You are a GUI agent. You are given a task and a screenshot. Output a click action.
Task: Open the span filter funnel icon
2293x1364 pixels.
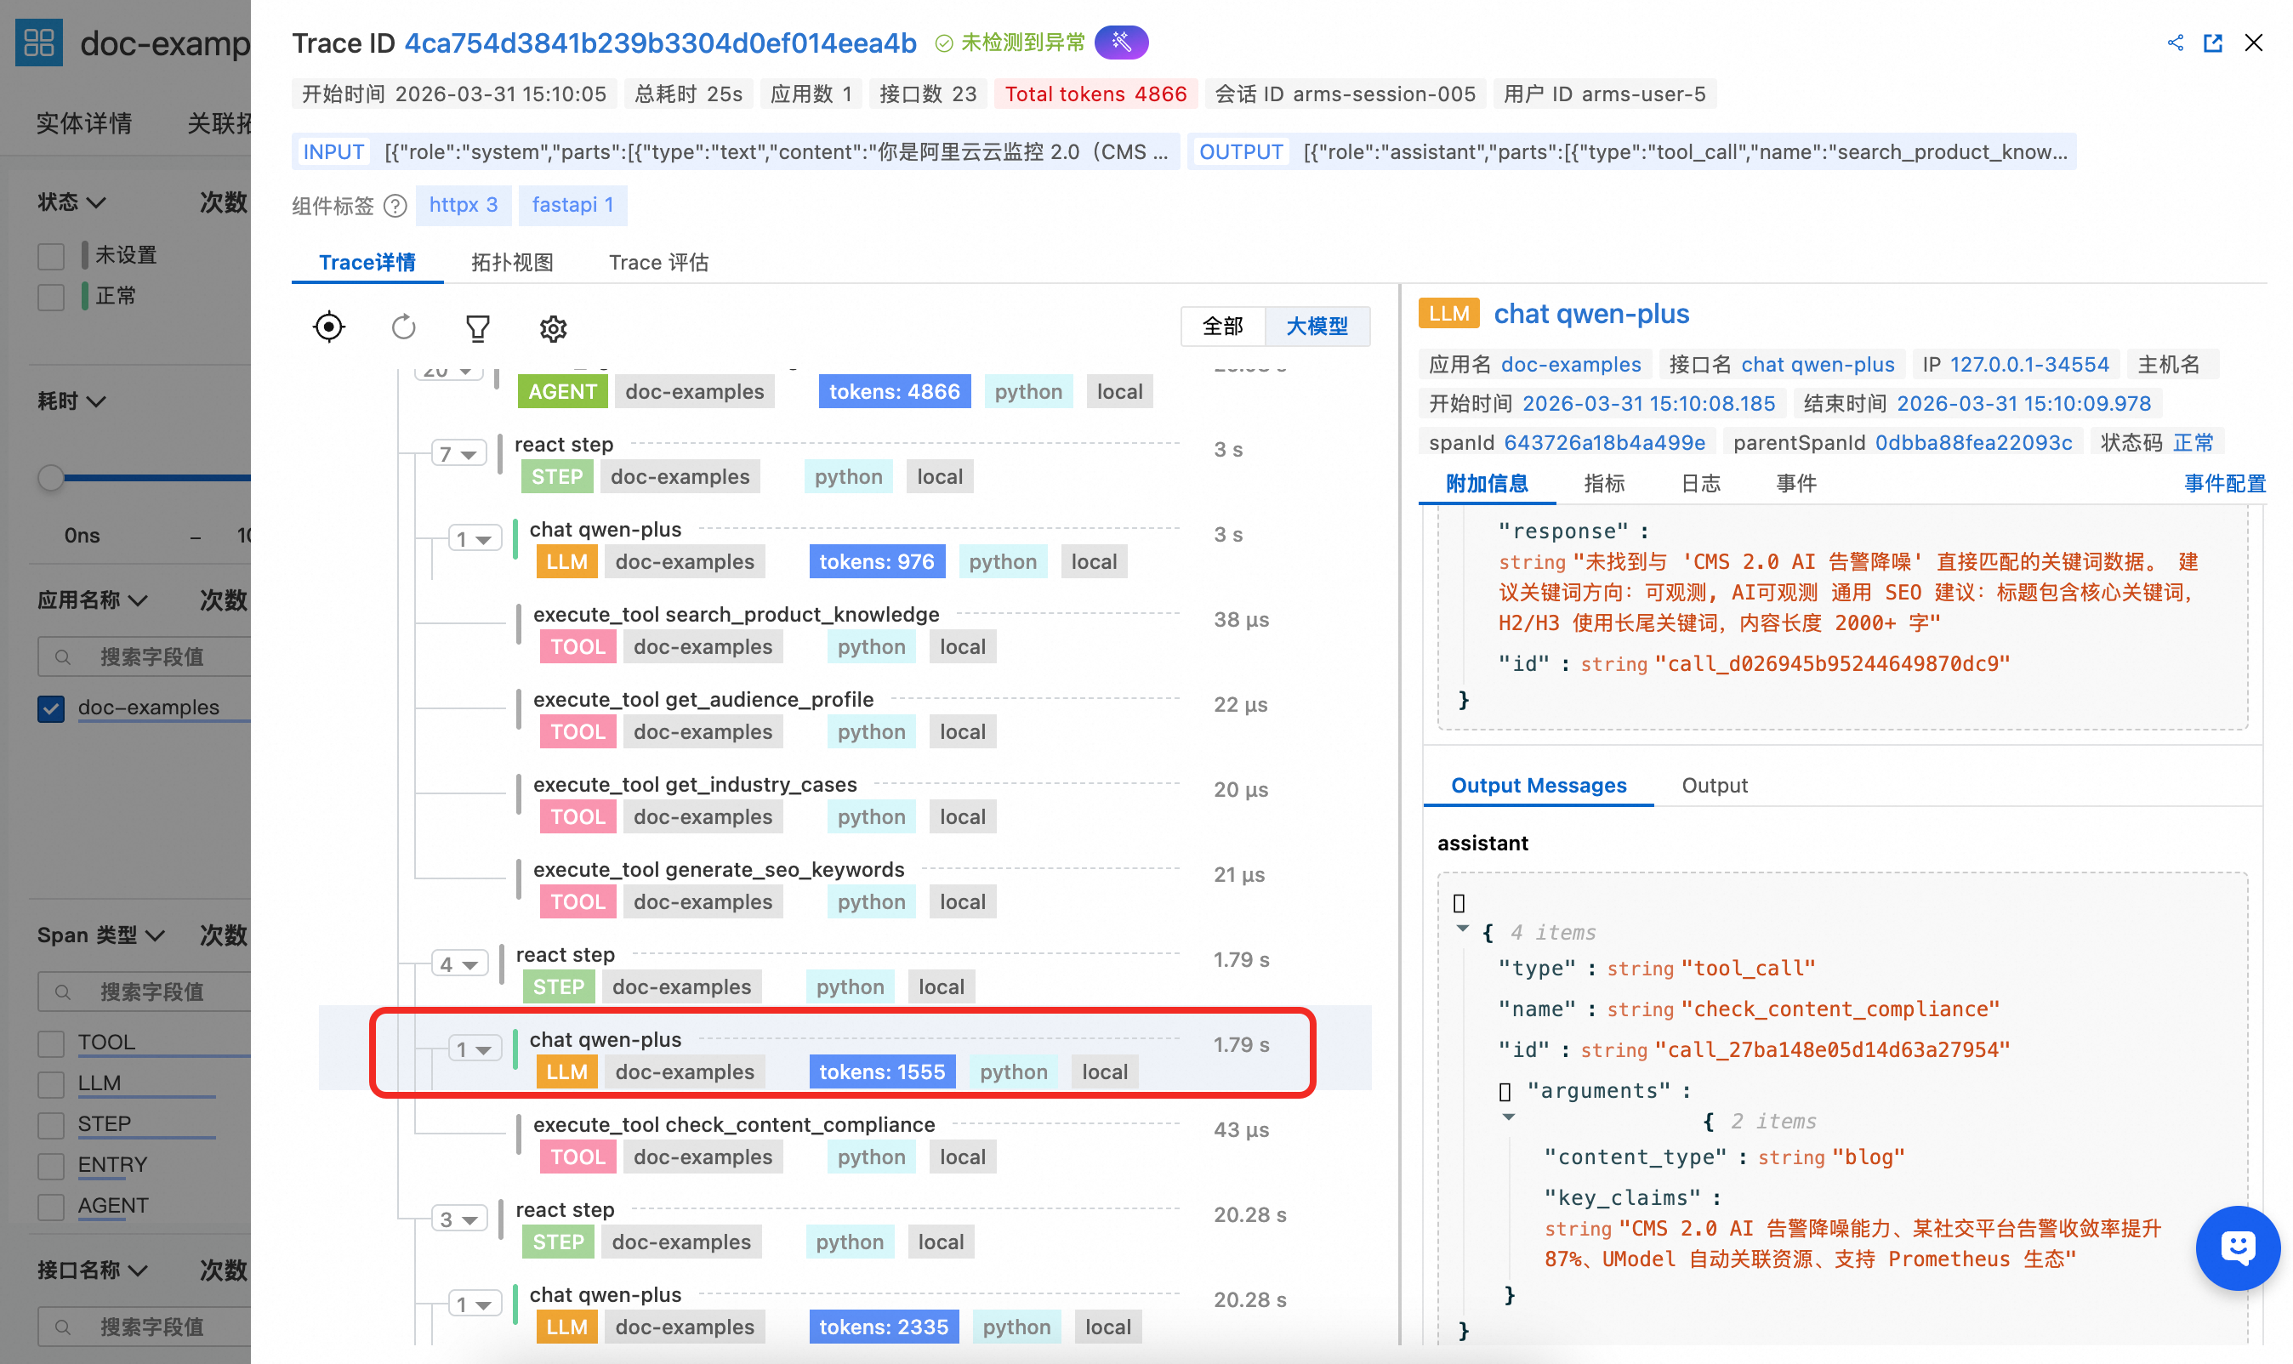click(x=477, y=328)
